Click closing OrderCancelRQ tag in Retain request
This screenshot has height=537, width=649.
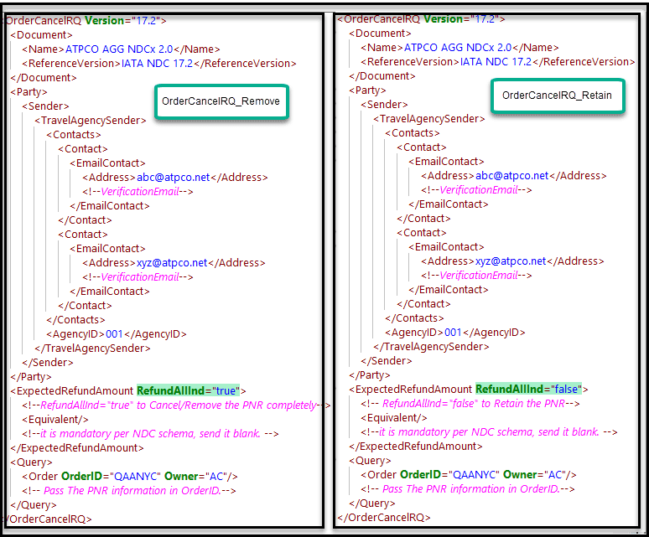pos(382,517)
